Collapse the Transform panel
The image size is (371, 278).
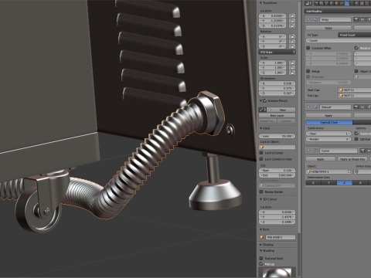tap(260, 3)
